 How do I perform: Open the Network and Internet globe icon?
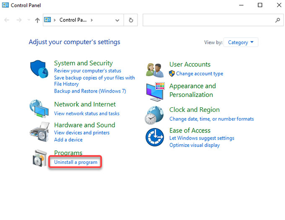39,109
